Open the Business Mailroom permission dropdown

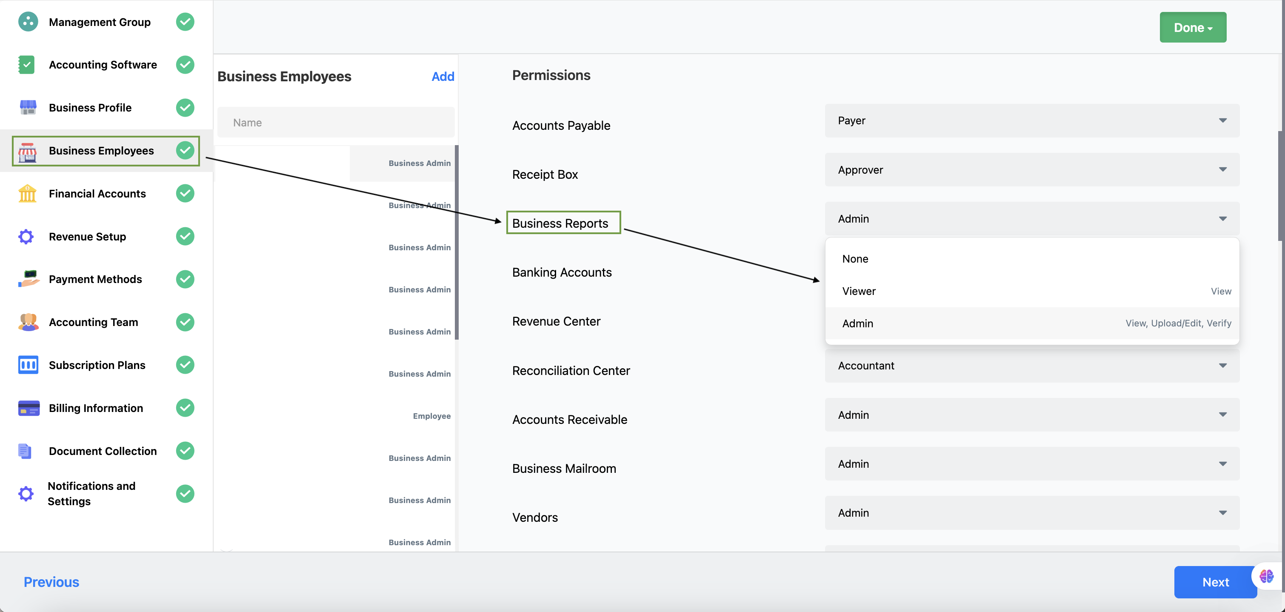[x=1031, y=463]
